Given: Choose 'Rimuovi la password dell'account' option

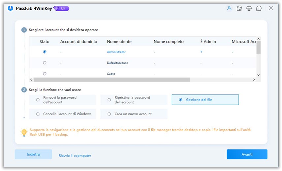Looking at the screenshot, I should pyautogui.click(x=38, y=100).
